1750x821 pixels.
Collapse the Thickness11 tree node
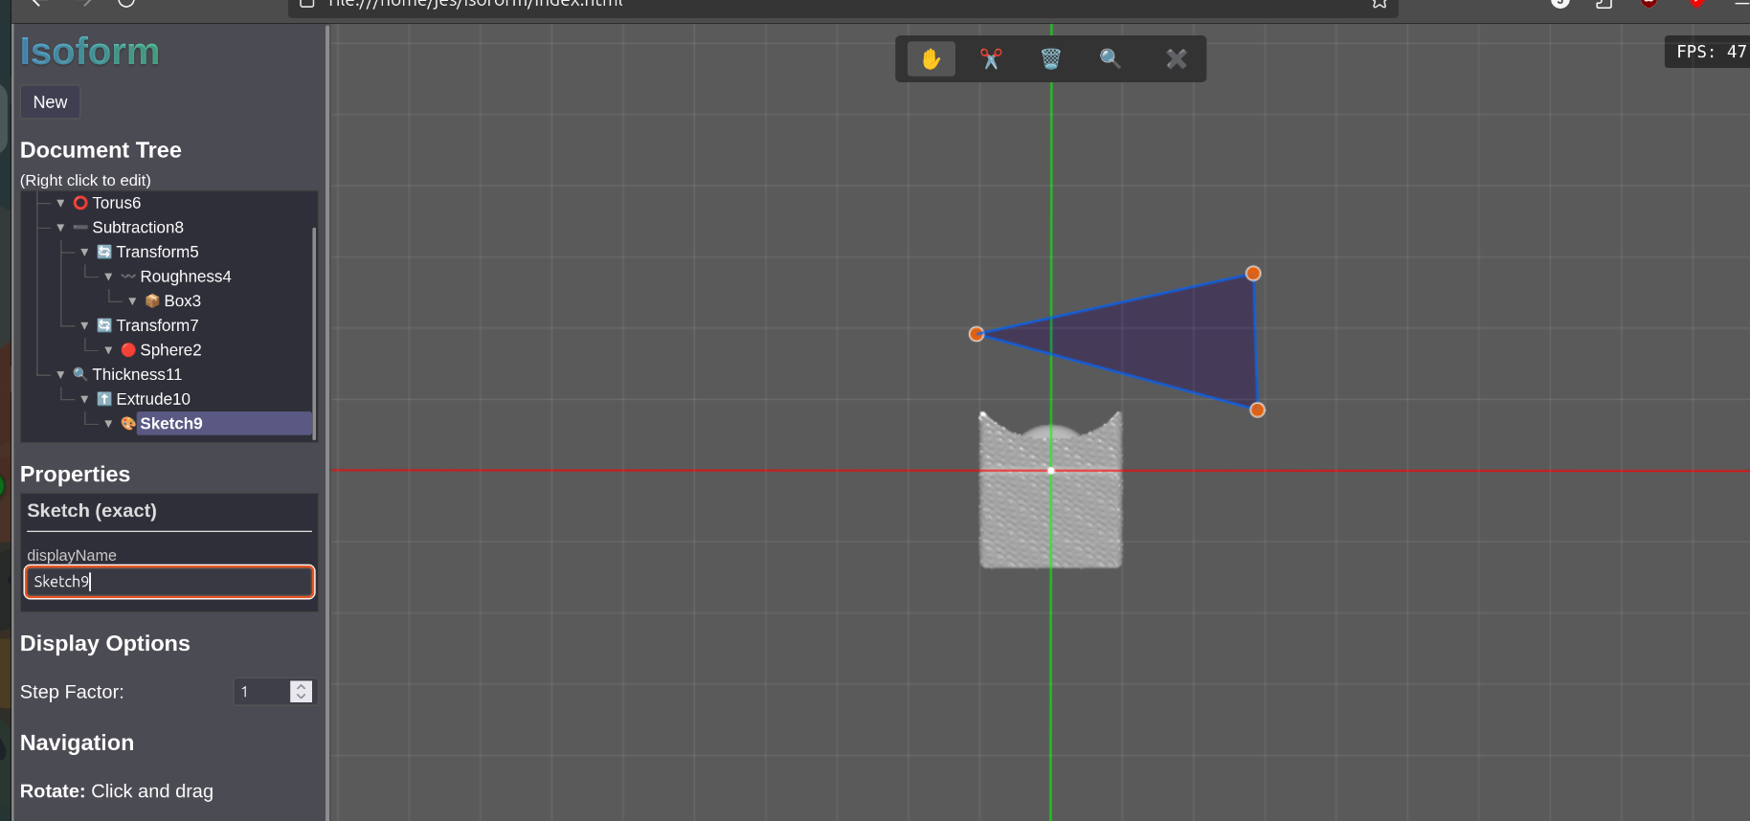[x=60, y=375]
